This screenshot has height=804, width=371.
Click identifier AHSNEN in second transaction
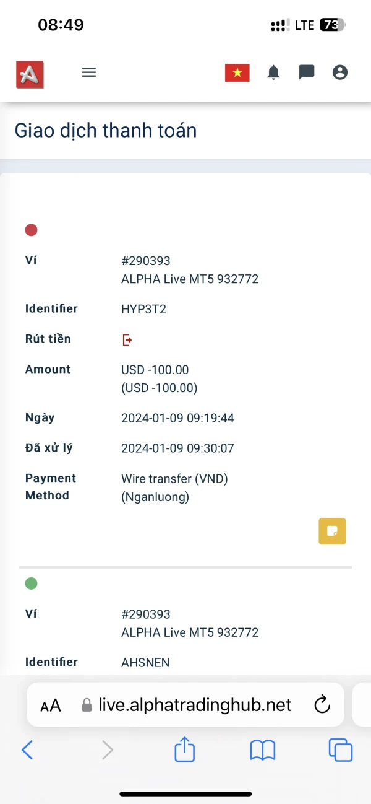pyautogui.click(x=145, y=663)
